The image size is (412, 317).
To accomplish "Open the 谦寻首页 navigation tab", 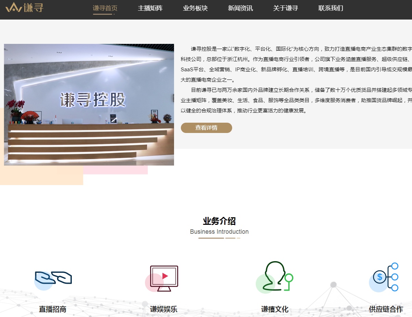I will [x=105, y=8].
